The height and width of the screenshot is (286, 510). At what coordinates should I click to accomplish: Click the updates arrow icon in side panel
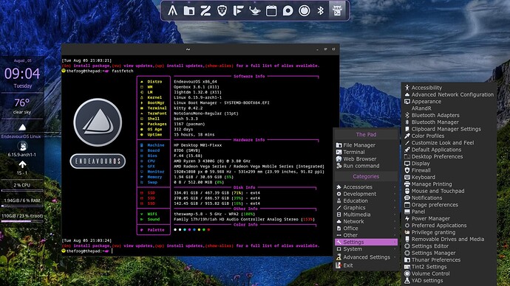[22, 164]
